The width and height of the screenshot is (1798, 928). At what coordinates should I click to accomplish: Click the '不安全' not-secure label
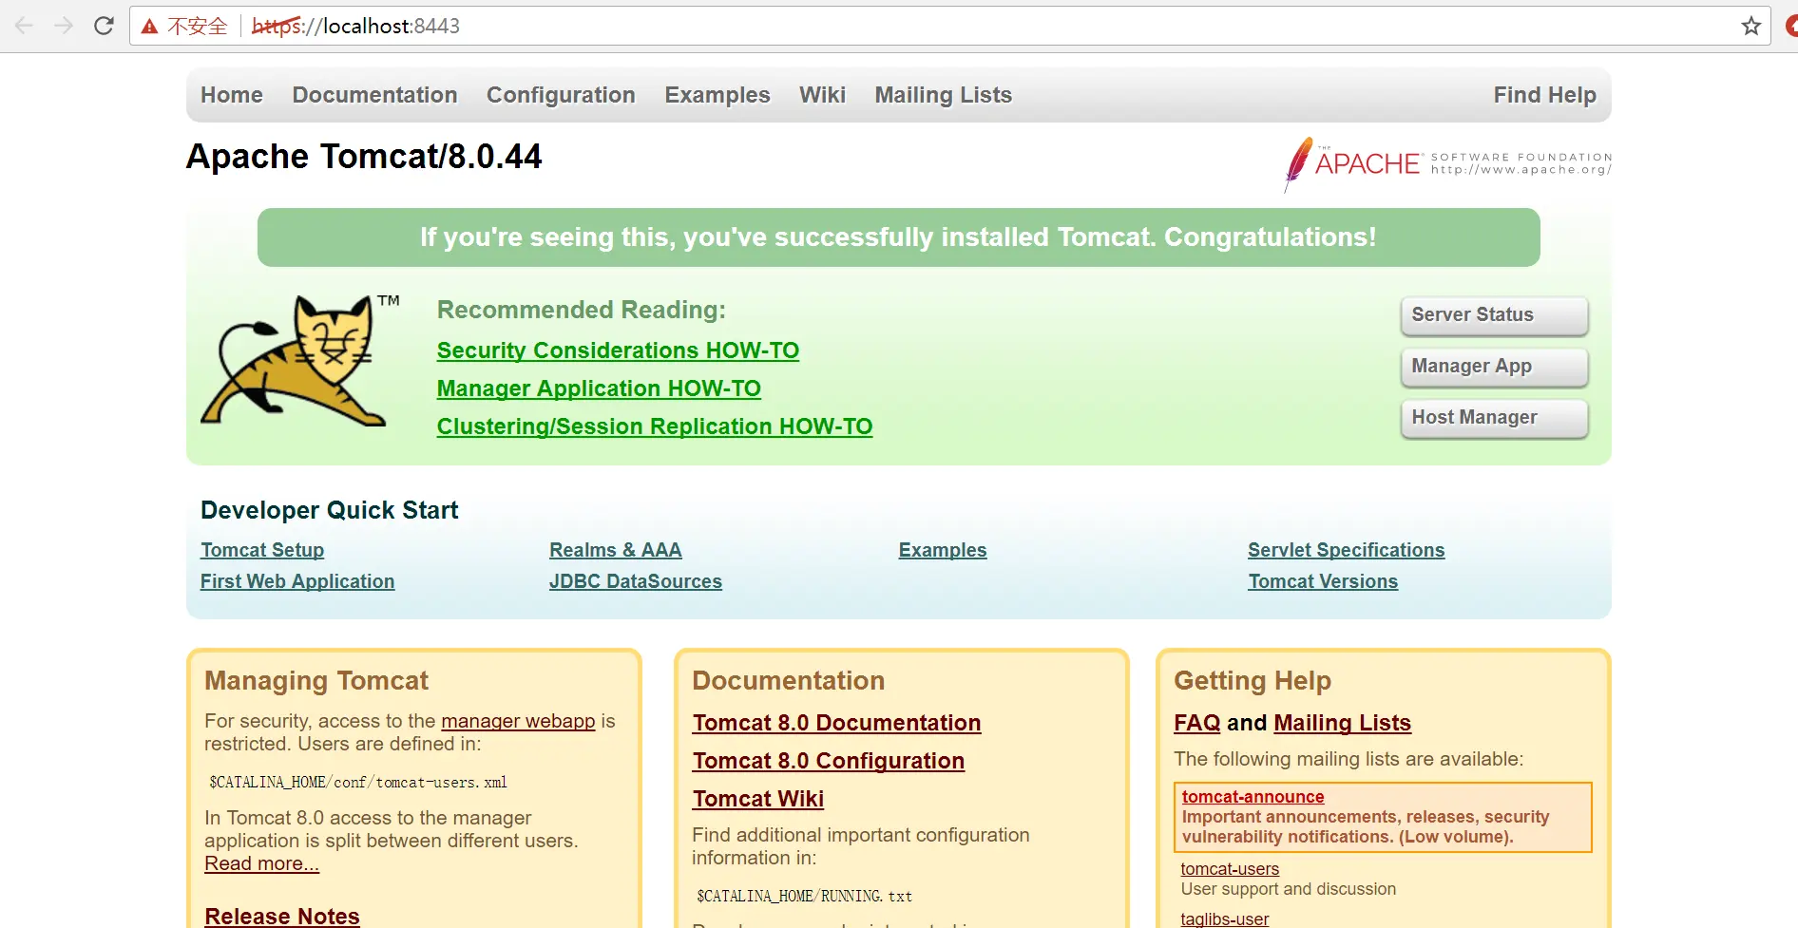[198, 27]
